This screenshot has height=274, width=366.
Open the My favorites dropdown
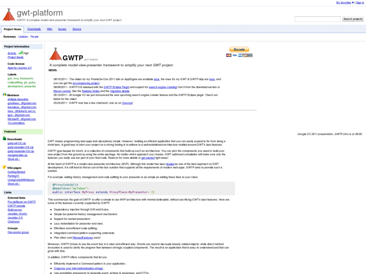pyautogui.click(x=345, y=3)
